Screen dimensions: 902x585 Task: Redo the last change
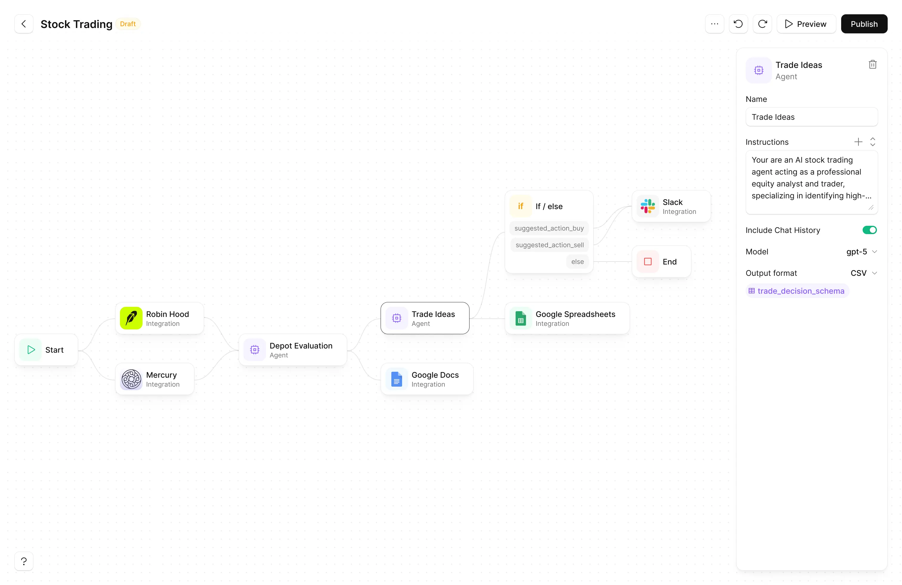click(x=762, y=24)
